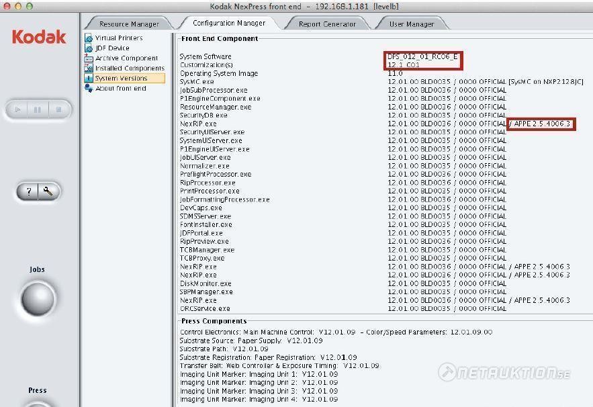Click the PreflightProcessor.exe row
This screenshot has width=593, height=407.
[x=343, y=174]
